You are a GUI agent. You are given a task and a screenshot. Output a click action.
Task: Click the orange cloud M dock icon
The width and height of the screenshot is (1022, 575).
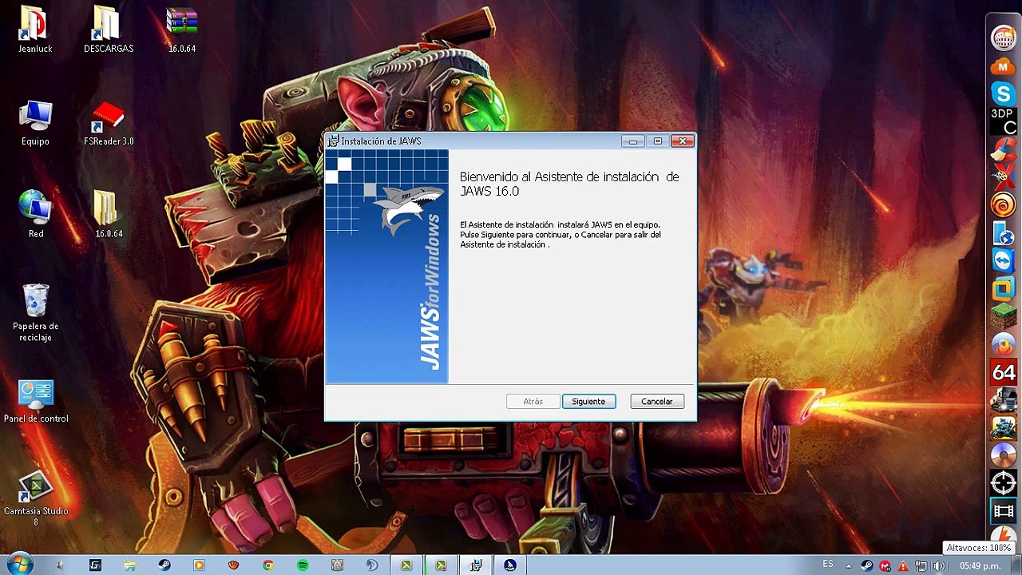[1003, 66]
